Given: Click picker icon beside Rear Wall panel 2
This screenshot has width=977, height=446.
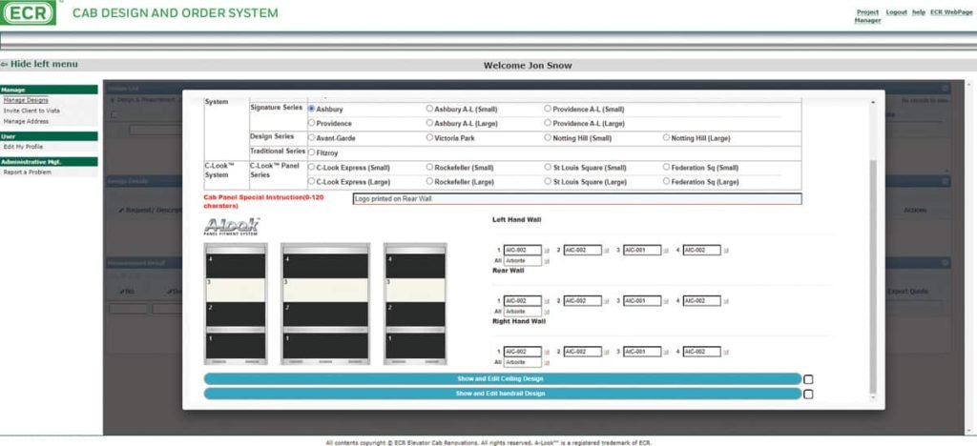Looking at the screenshot, I should [607, 301].
